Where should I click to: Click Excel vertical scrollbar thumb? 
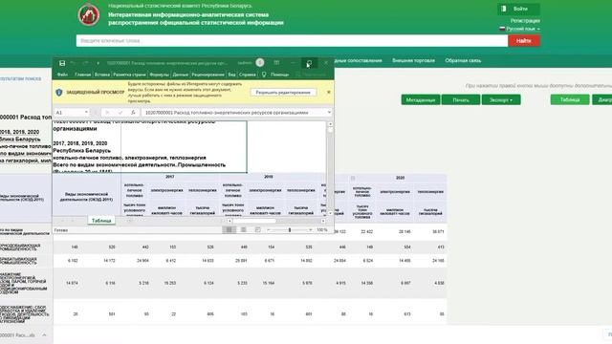(x=330, y=130)
